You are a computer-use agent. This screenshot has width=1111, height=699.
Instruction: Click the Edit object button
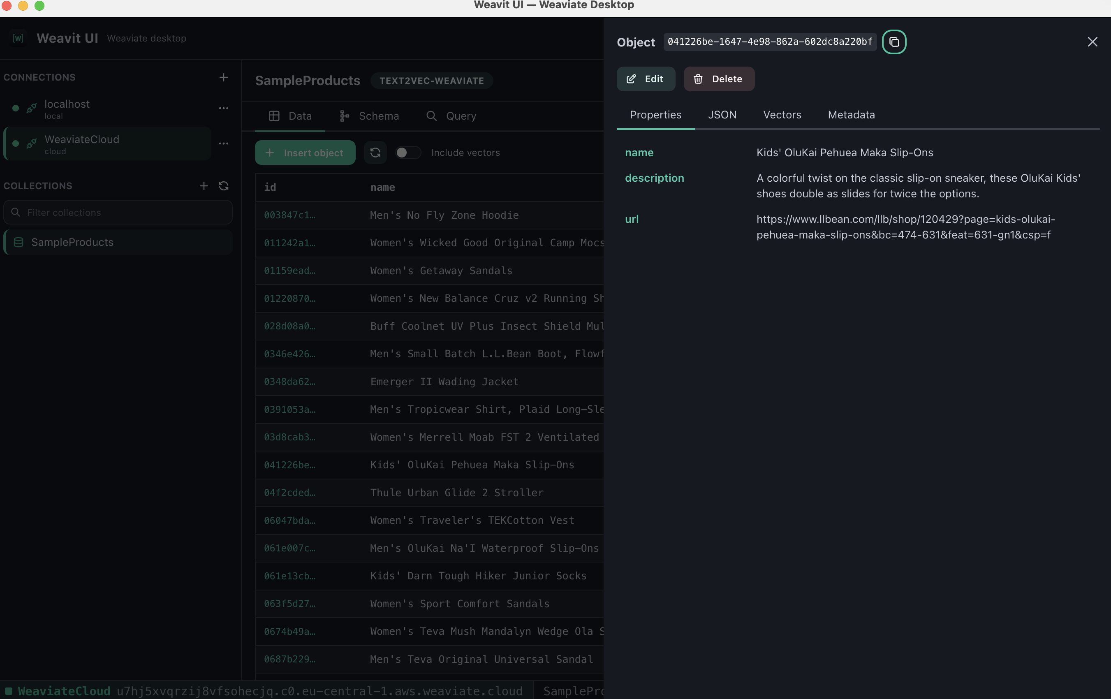(646, 79)
